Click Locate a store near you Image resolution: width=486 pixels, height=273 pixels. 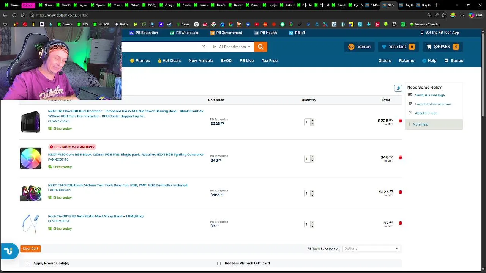point(433,104)
